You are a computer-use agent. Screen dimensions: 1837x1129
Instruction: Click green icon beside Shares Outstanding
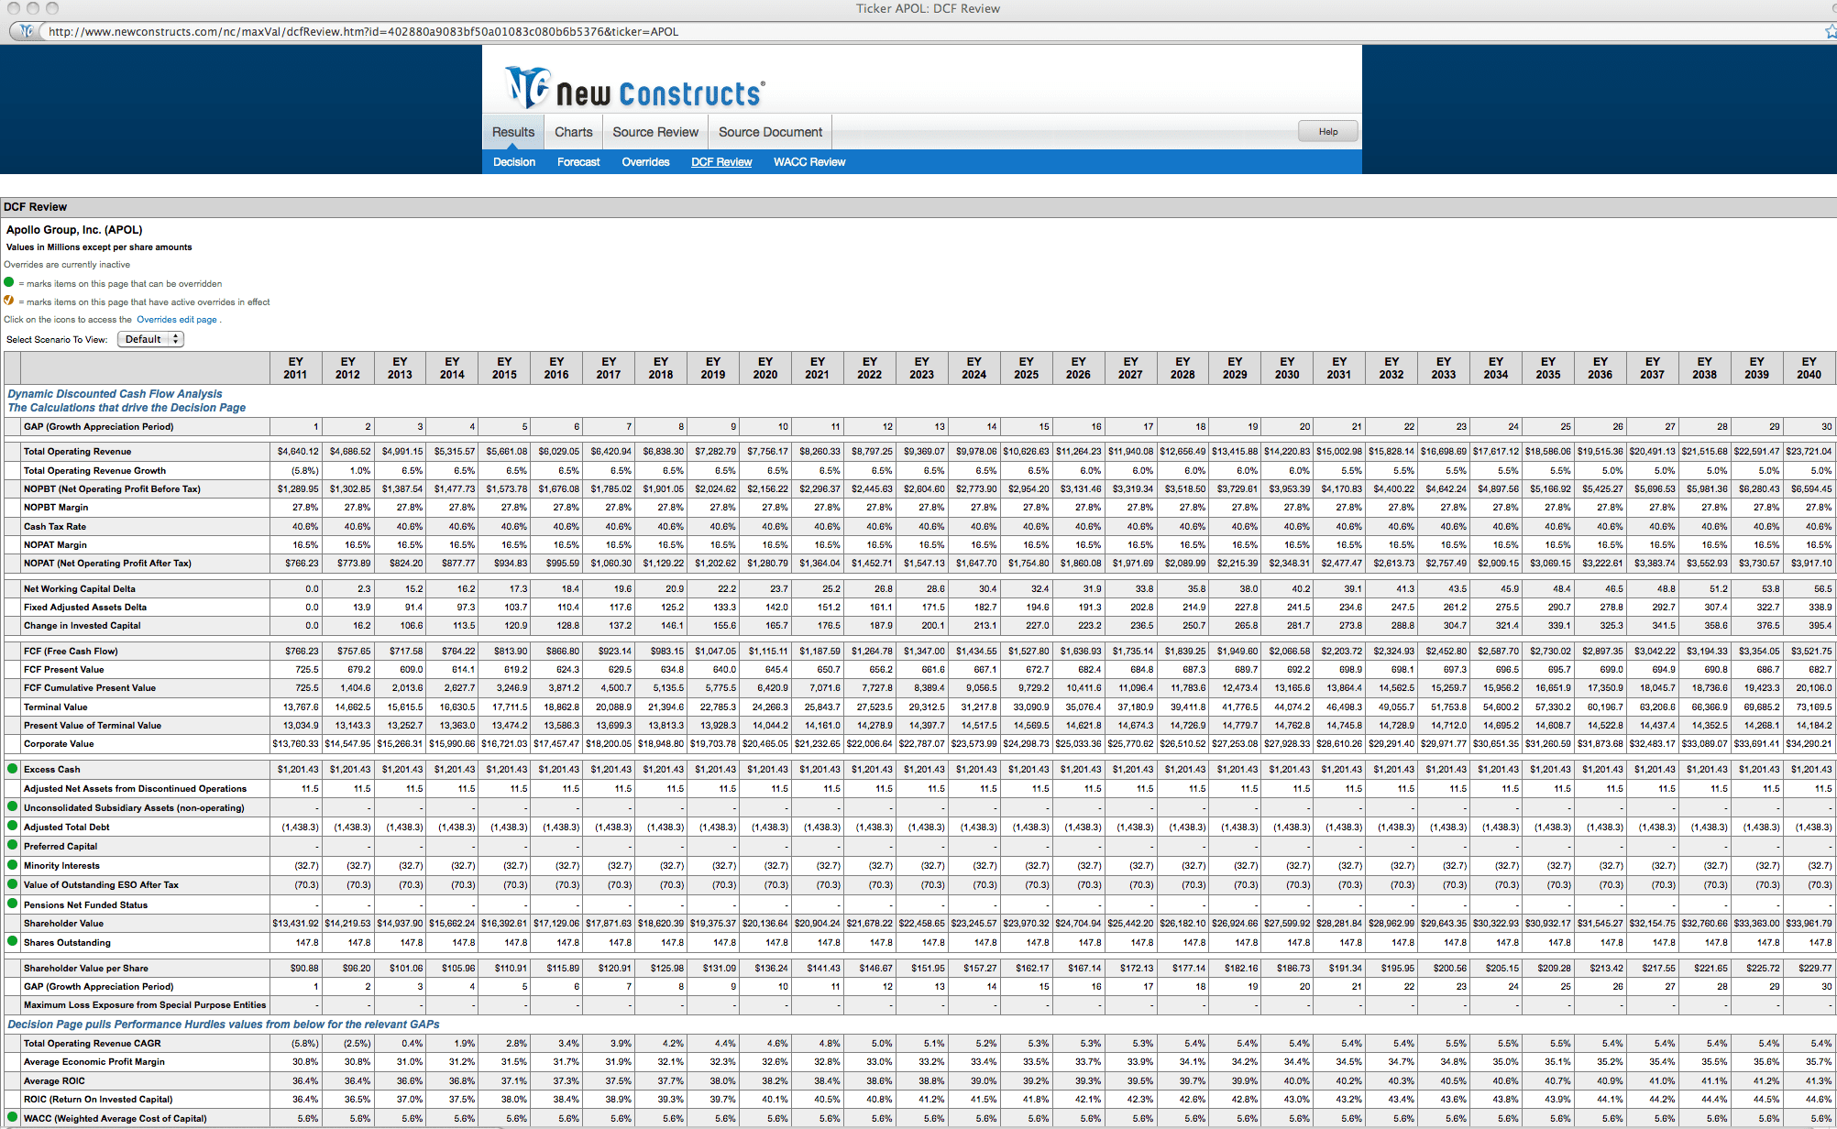coord(12,941)
